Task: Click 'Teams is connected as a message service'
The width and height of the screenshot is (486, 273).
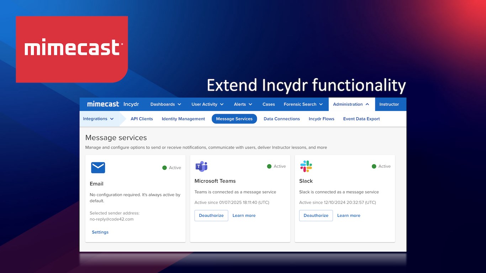Action: pyautogui.click(x=235, y=192)
